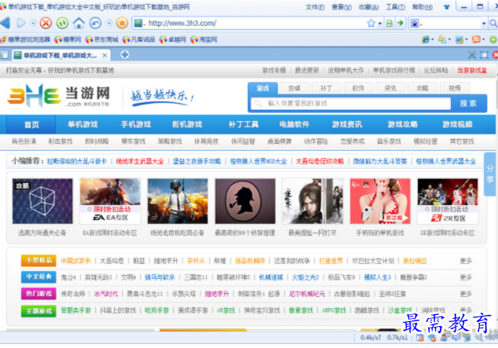Open 淘宝网 bookmark
Screen dimensions: 498x348
click(x=204, y=39)
